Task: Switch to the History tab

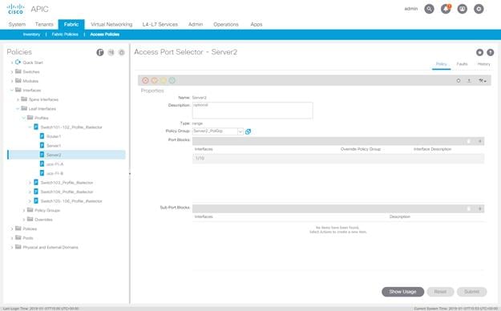Action: (x=483, y=64)
